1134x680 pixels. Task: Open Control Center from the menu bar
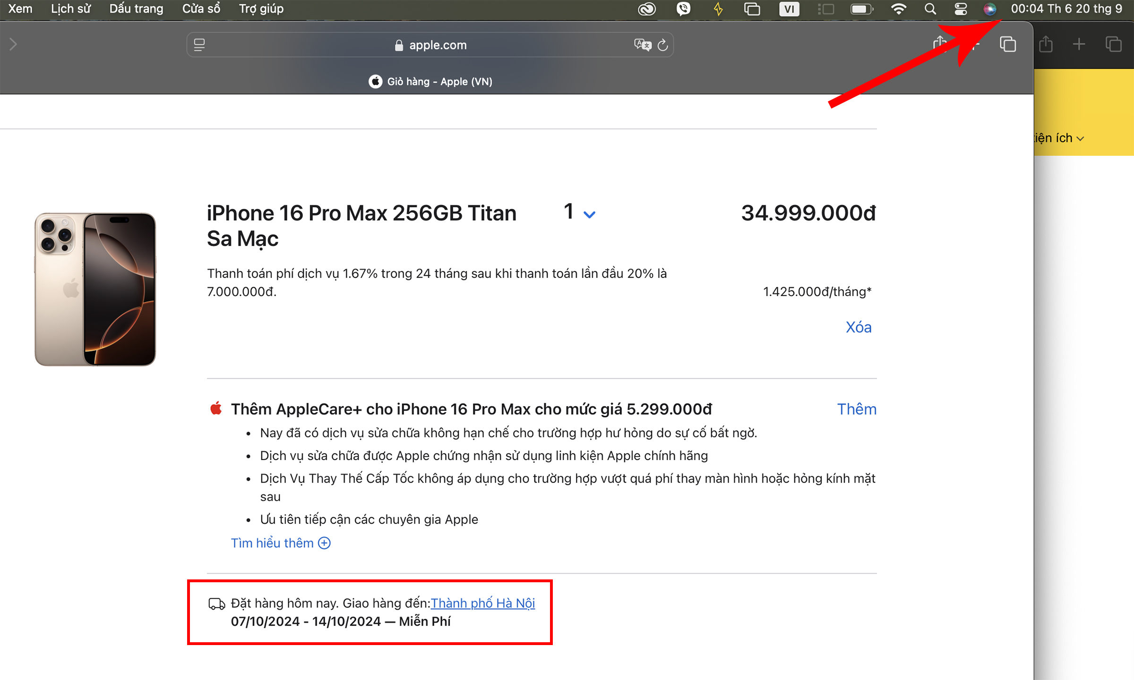click(x=961, y=9)
